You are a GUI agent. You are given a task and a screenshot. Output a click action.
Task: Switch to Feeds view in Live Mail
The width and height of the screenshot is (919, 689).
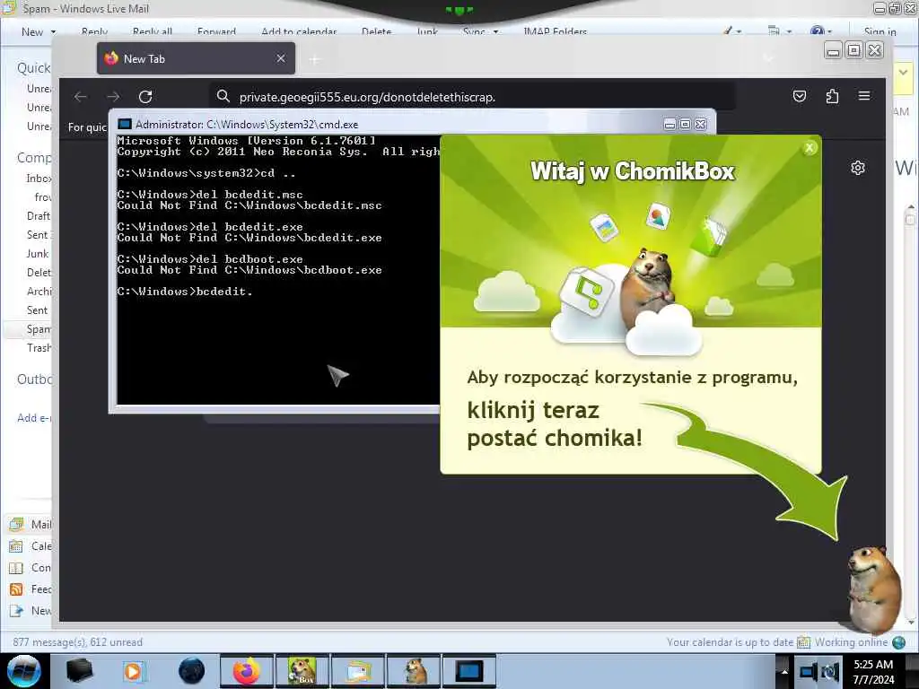point(31,589)
